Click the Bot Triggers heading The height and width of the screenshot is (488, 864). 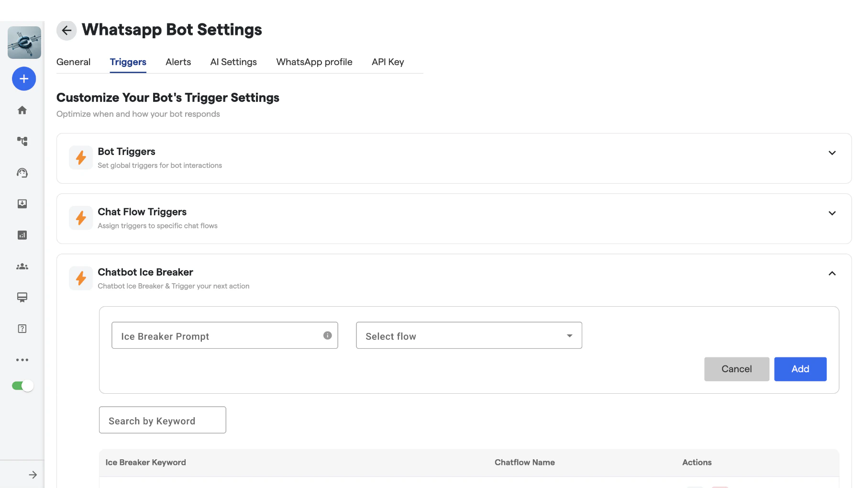tap(127, 152)
